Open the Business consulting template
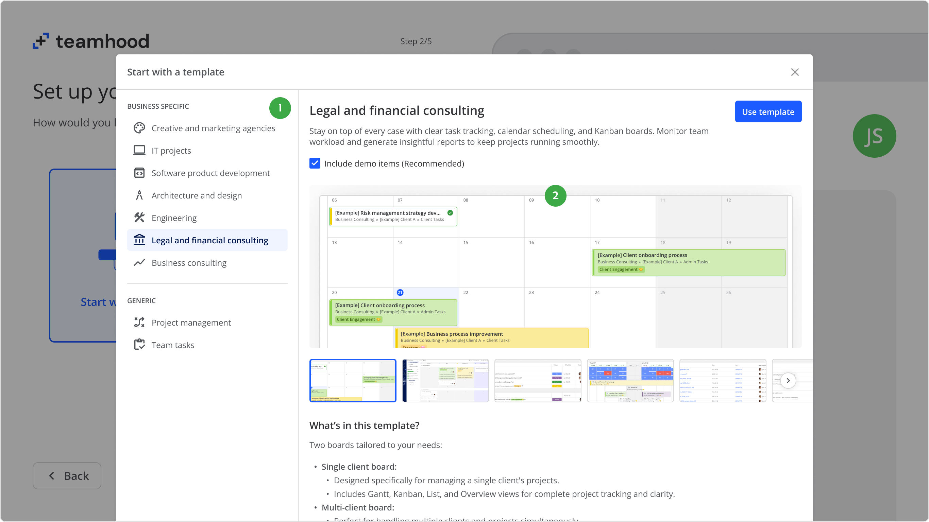This screenshot has height=522, width=929. (189, 263)
